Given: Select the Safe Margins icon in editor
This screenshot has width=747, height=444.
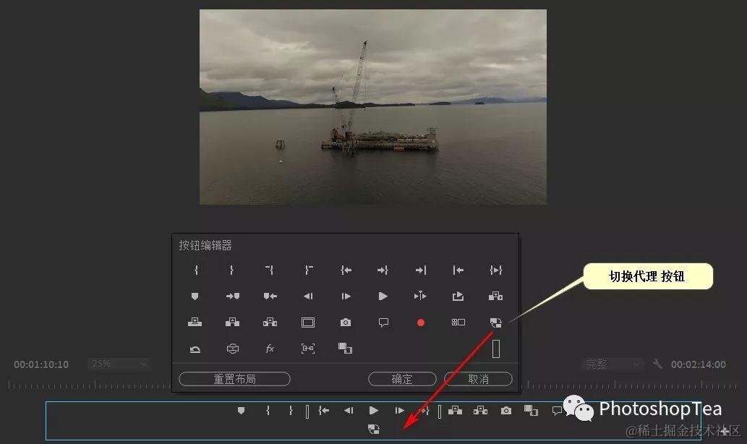Looking at the screenshot, I should pos(308,323).
